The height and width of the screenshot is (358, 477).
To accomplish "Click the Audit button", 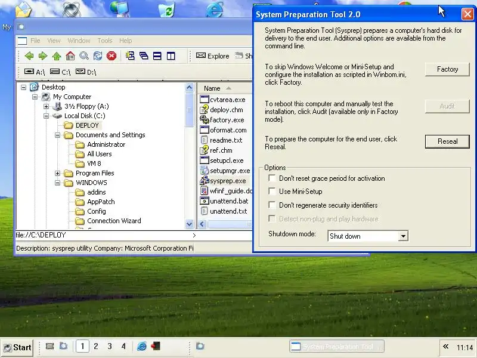I will pos(447,106).
